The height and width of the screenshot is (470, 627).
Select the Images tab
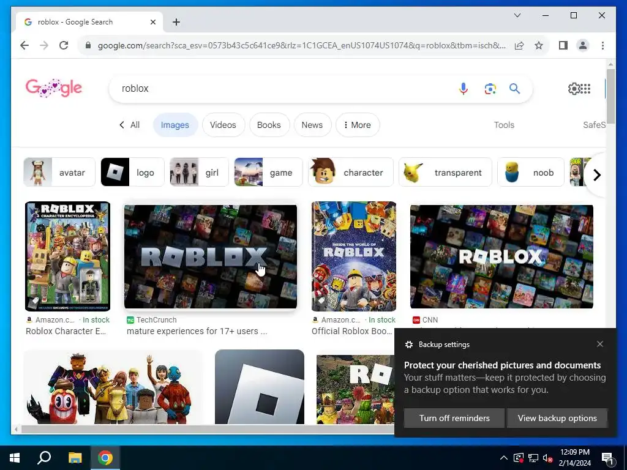tap(175, 125)
